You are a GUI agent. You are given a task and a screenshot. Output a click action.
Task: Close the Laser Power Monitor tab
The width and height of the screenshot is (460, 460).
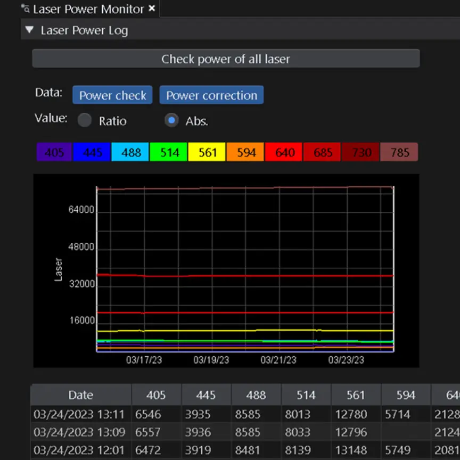[x=152, y=9]
